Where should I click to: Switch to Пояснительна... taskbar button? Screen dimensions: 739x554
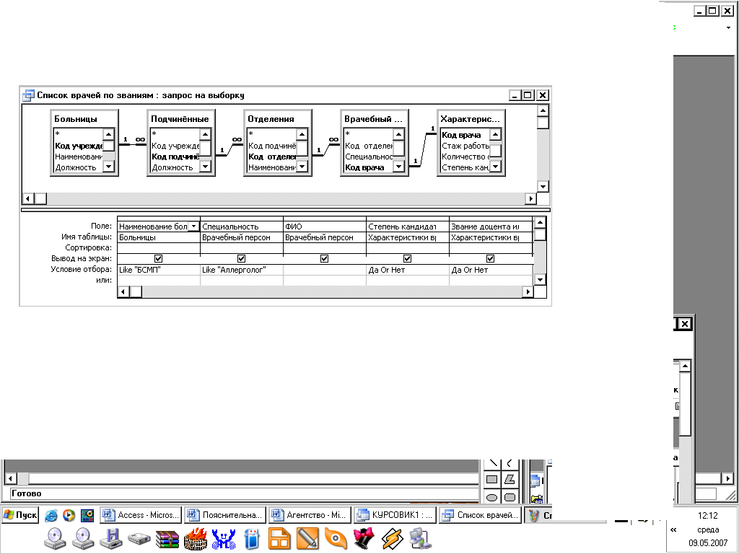pos(225,515)
